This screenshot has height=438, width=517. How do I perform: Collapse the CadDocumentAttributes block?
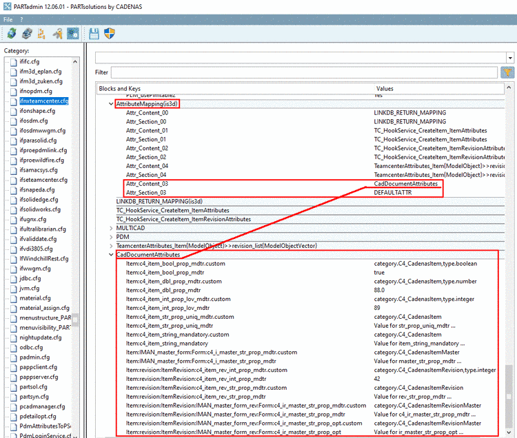(111, 255)
